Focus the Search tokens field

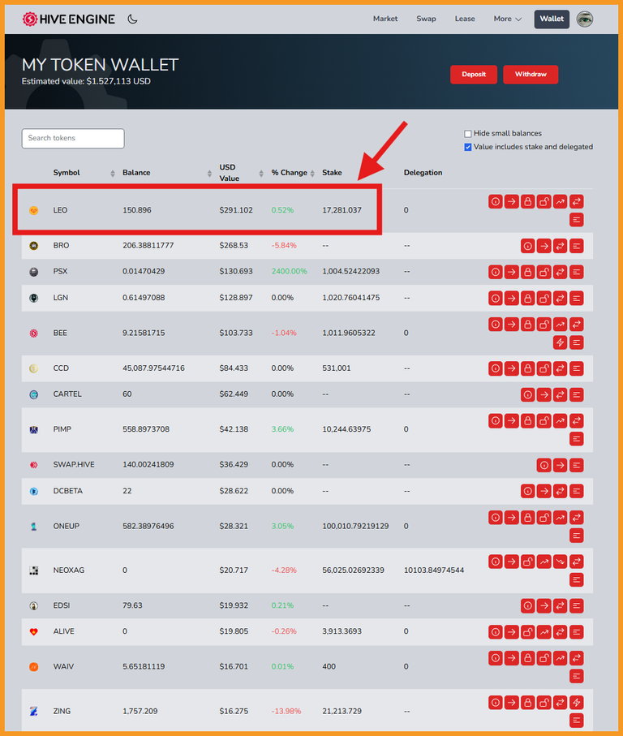73,138
